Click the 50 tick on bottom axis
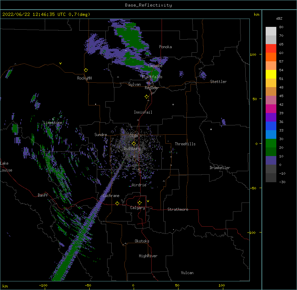 click(177, 285)
